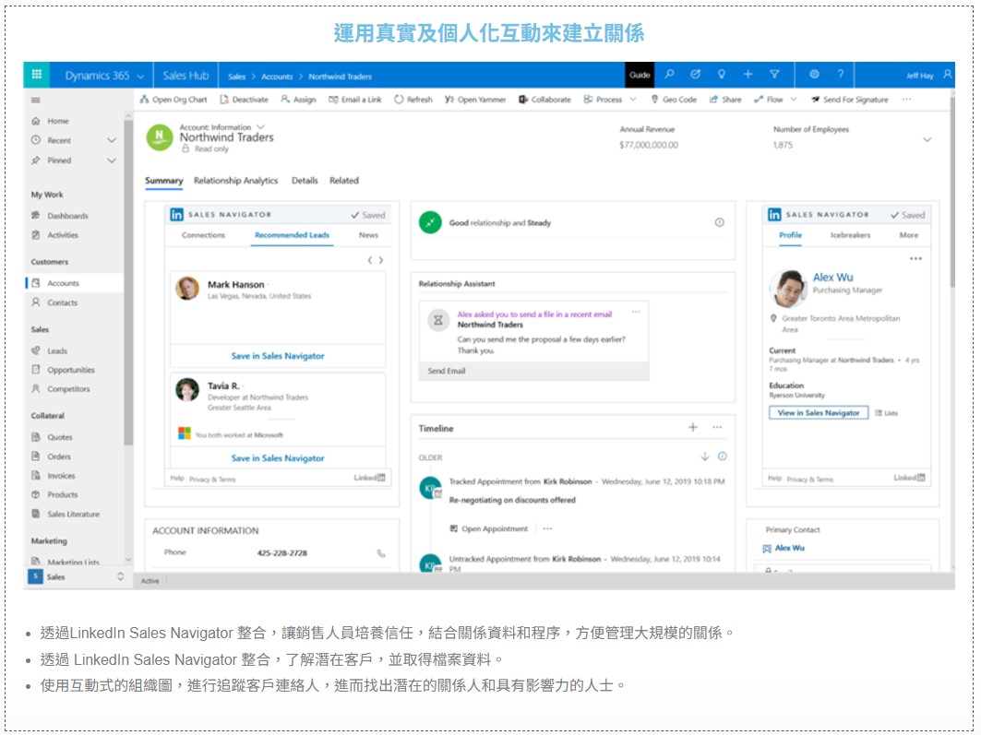Click Open Appointment in timeline
Viewport: 981px width, 735px height.
tap(488, 528)
